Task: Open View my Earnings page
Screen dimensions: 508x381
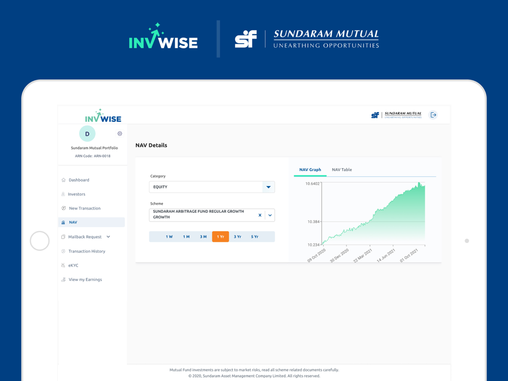Action: 85,279
